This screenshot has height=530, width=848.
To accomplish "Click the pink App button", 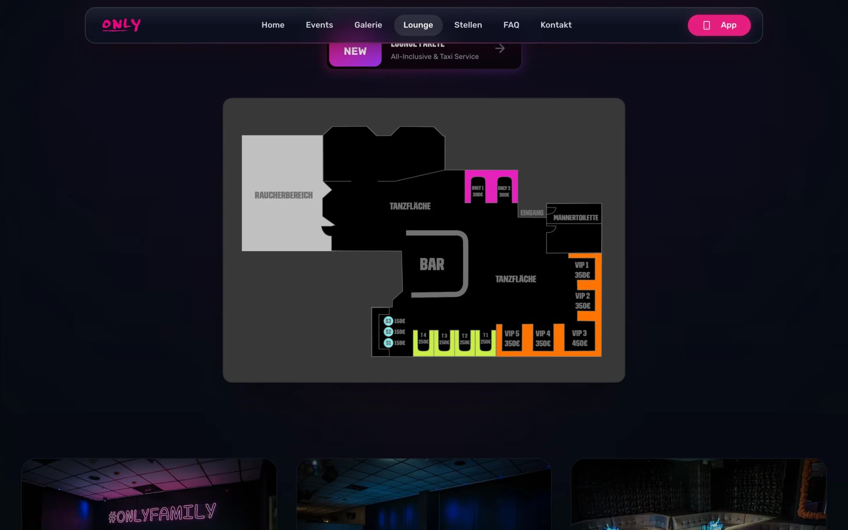I will tap(719, 25).
